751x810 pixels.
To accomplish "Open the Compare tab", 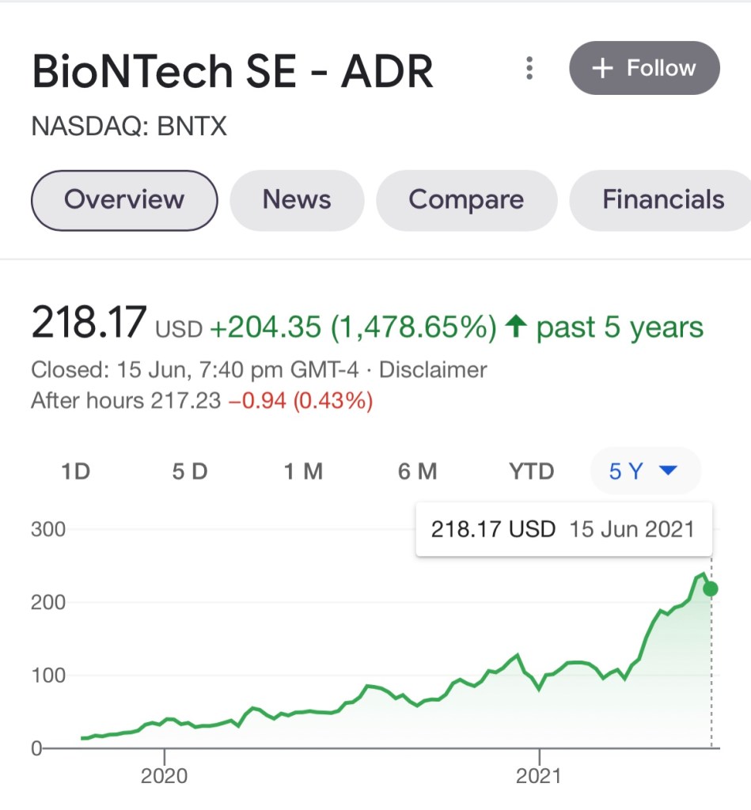I will (466, 200).
